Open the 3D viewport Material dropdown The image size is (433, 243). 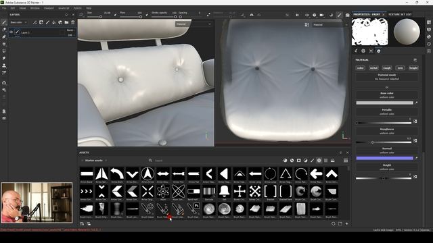pos(193,24)
